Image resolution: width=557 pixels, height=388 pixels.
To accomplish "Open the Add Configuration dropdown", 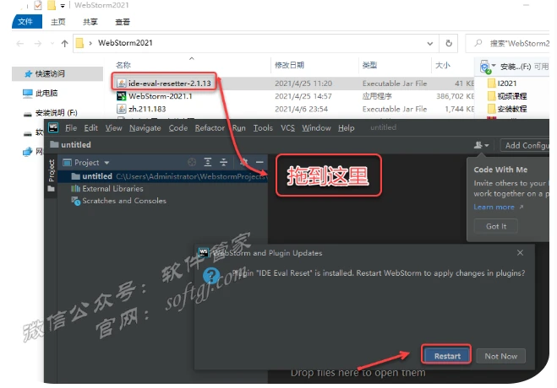I will (526, 145).
